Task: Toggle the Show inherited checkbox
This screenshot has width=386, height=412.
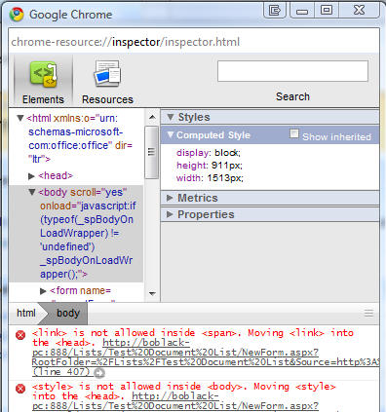Action: [294, 133]
